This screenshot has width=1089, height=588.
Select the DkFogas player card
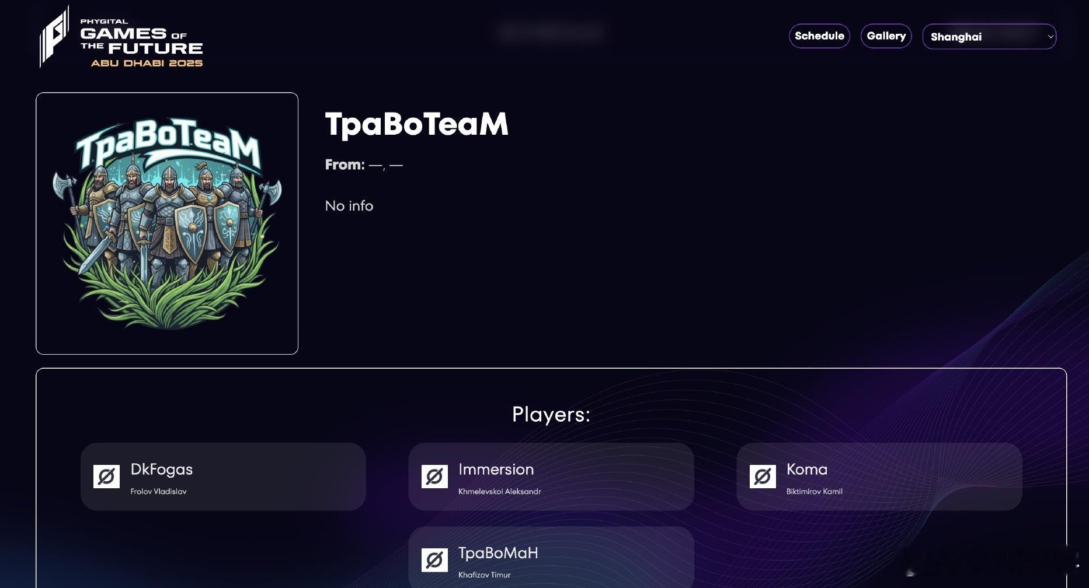[x=223, y=477]
